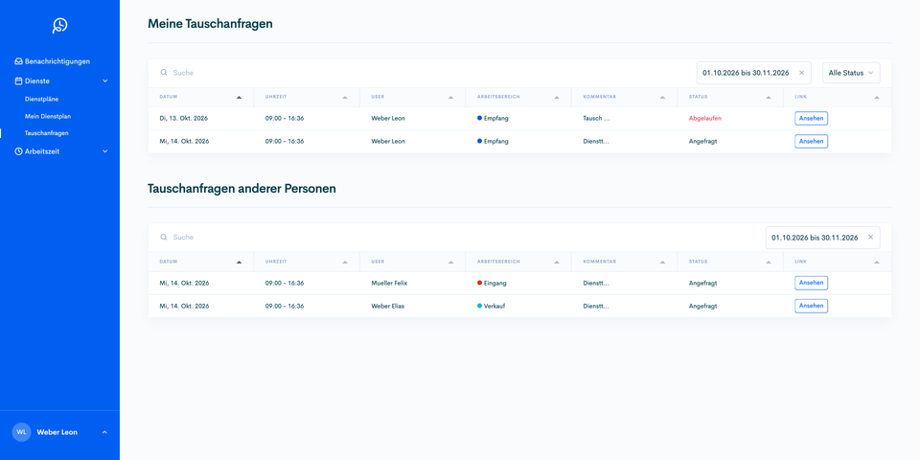Clear date range in Meine Tauschanfragen filter
Image resolution: width=920 pixels, height=460 pixels.
[801, 73]
